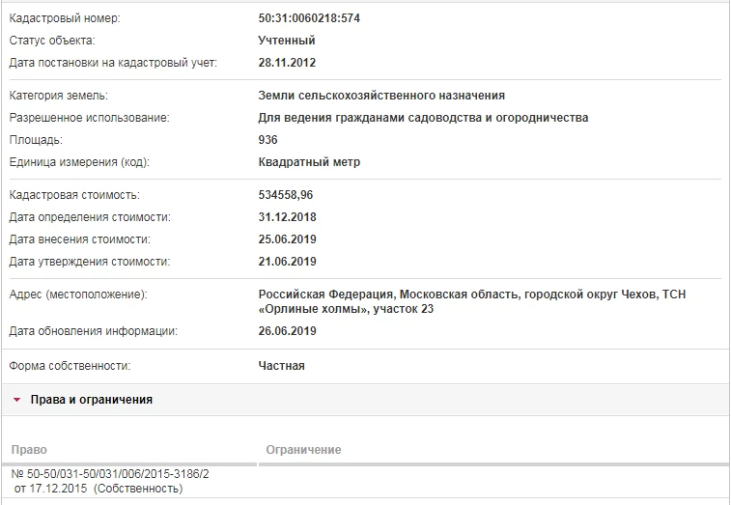Image resolution: width=731 pixels, height=505 pixels.
Task: Click the Кадастровая стоимость label
Action: (x=74, y=195)
